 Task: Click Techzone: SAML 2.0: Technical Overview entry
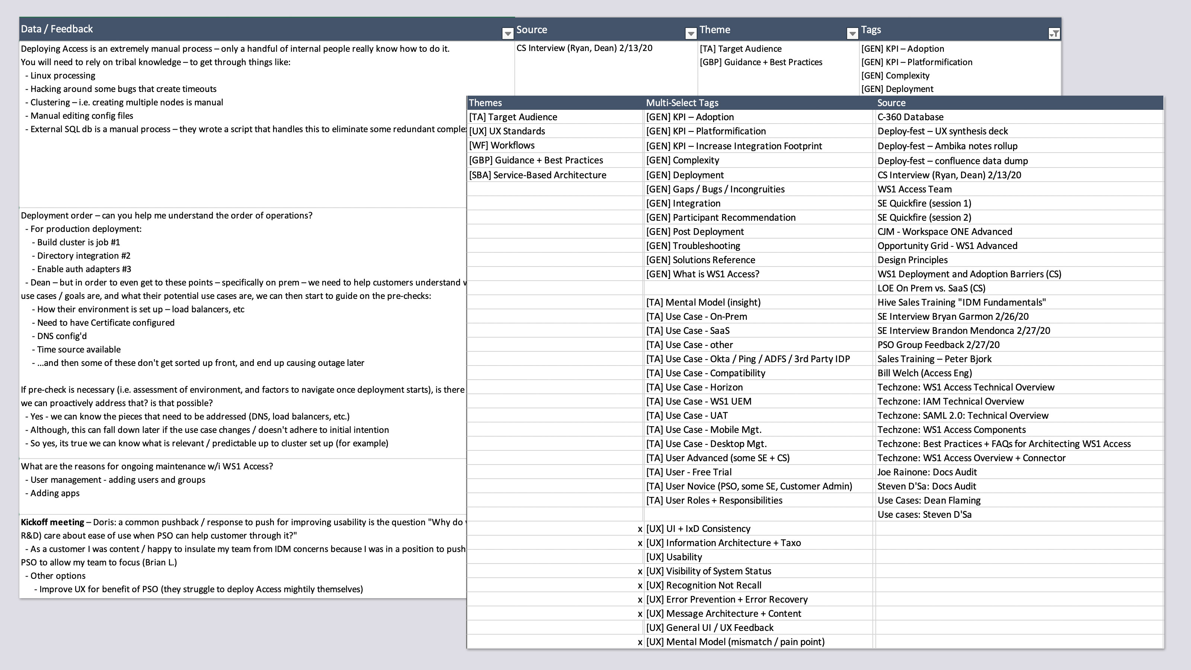[x=962, y=416]
